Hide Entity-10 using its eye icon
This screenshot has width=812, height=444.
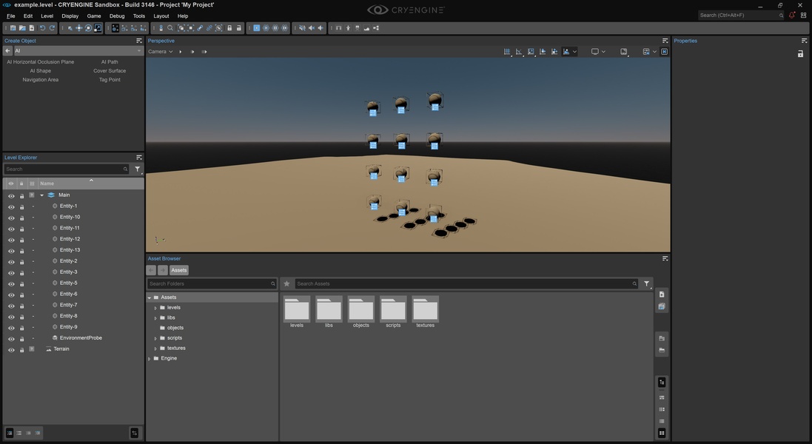(x=11, y=218)
